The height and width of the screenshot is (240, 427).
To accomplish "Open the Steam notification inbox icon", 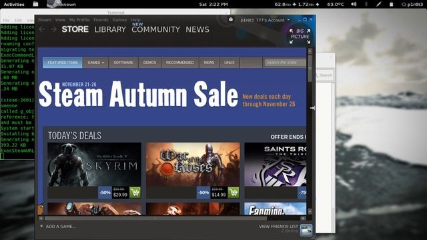I will coord(231,19).
